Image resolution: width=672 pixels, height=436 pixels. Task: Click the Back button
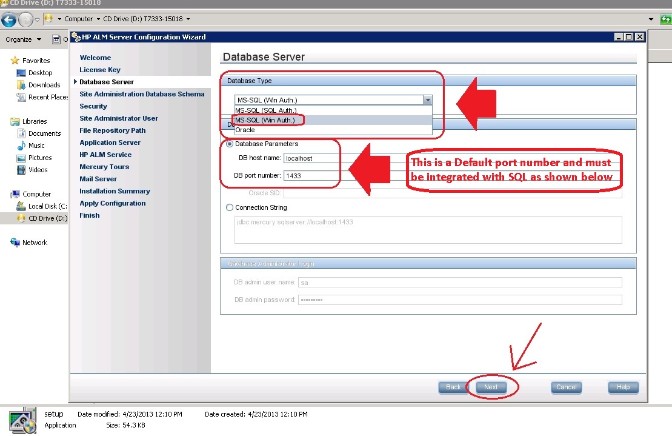[x=453, y=387]
